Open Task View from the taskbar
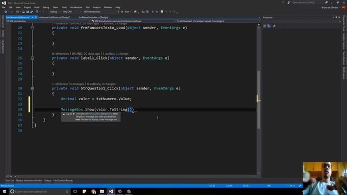Viewport: 347px width, 195px height. pyautogui.click(x=75, y=191)
